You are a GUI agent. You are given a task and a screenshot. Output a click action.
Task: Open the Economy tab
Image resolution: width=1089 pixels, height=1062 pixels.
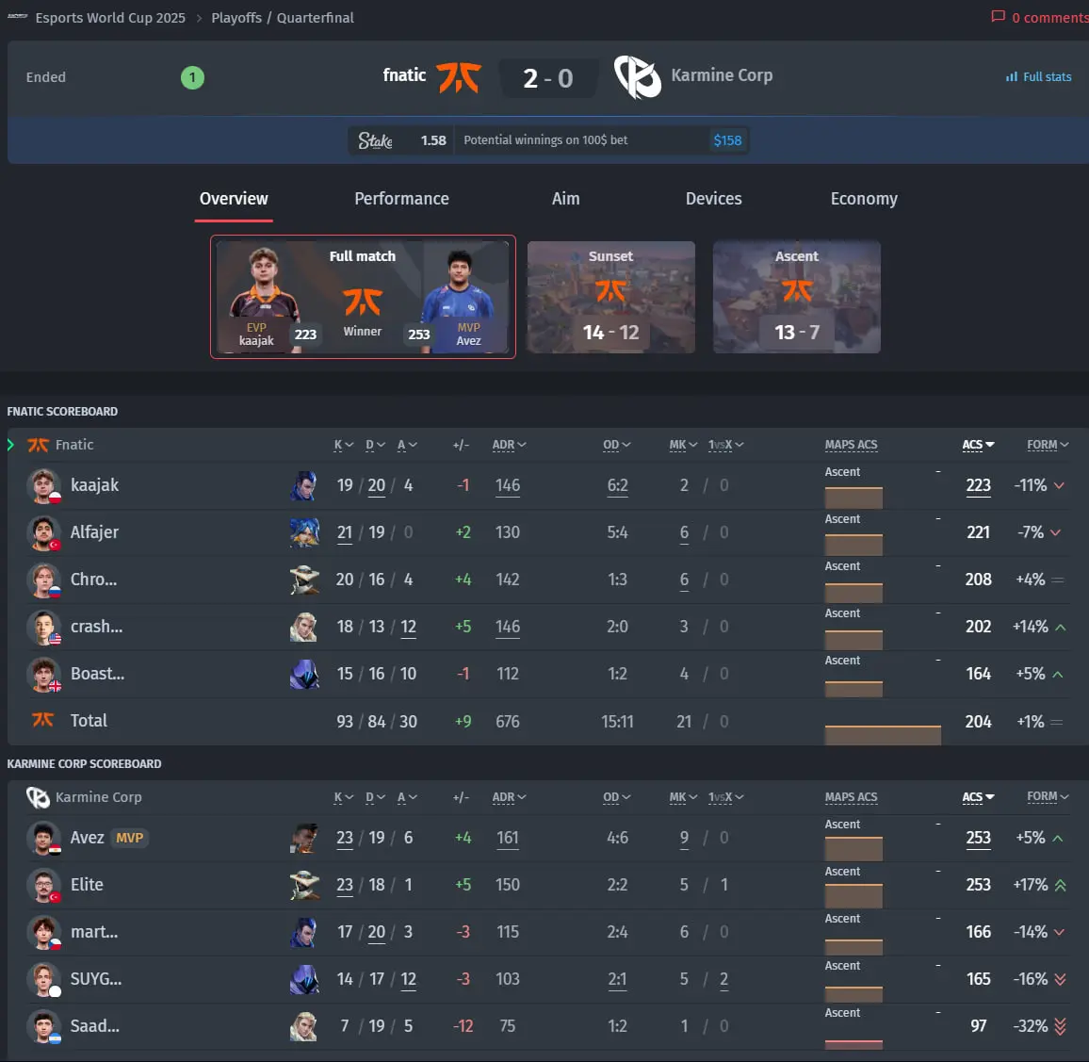coord(864,199)
